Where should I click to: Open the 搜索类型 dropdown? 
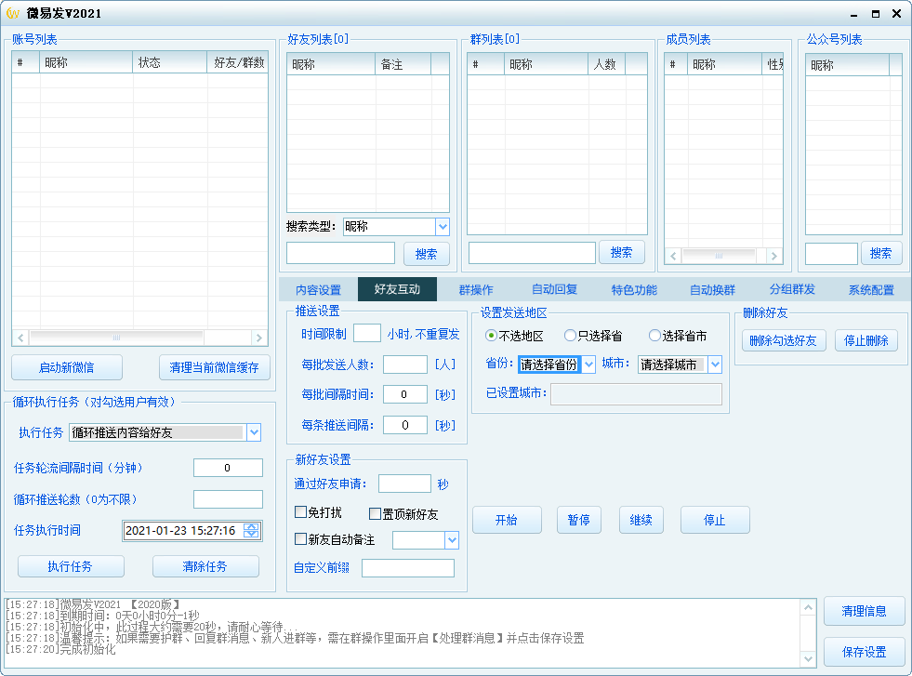point(443,226)
